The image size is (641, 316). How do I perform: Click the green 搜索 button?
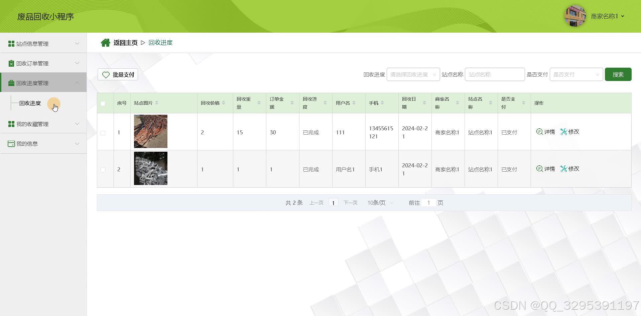coord(618,74)
